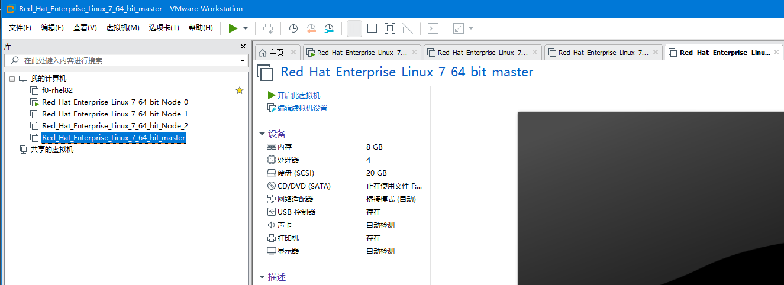
Task: Select Red_Hat_Enterprise_Linux_7_64_bit_Node_2 in library
Action: tap(115, 126)
